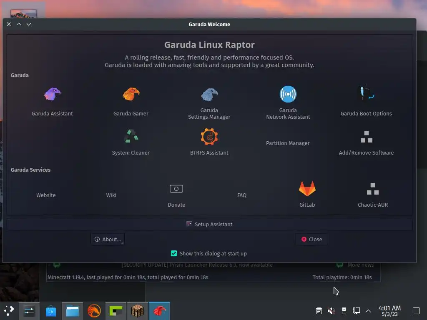The width and height of the screenshot is (427, 320).
Task: Close Garuda Welcome via titlebar X
Action: [x=9, y=24]
